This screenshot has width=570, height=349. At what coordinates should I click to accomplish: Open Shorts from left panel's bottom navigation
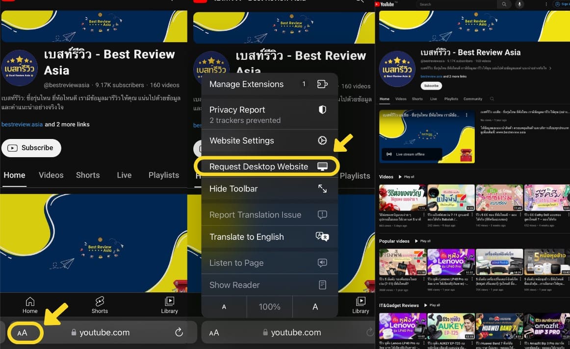100,305
